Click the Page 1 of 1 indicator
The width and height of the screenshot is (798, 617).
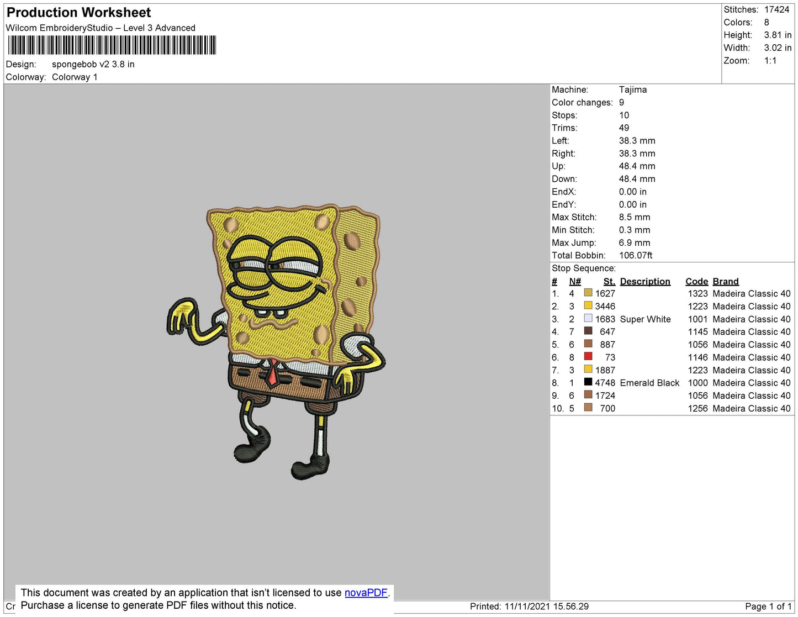click(x=768, y=607)
